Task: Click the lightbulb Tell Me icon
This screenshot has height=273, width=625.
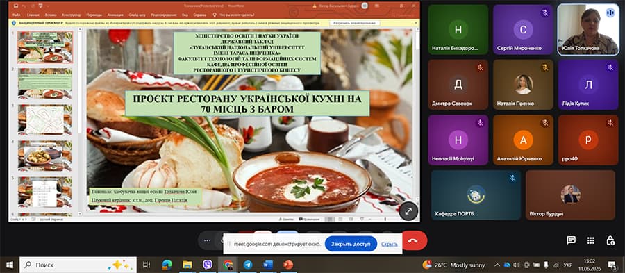Action: [215, 15]
